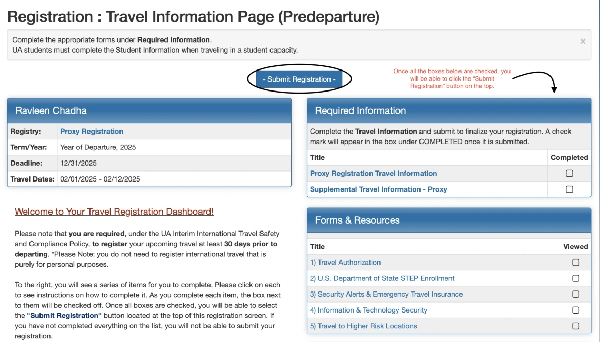Screen dimensions: 600x342
Task: Open Proxy Registration Travel Information form
Action: coord(373,173)
